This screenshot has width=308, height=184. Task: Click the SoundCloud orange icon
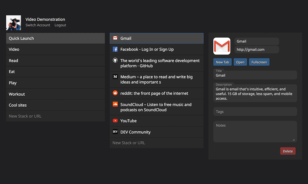pos(115,104)
